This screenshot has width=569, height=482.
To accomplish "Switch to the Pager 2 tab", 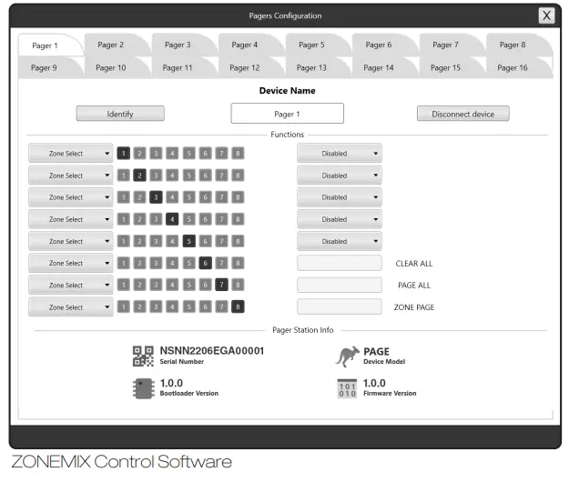I will coord(111,45).
